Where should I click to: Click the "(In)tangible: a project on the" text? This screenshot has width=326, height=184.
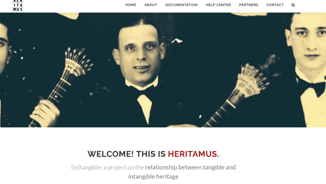(107, 167)
